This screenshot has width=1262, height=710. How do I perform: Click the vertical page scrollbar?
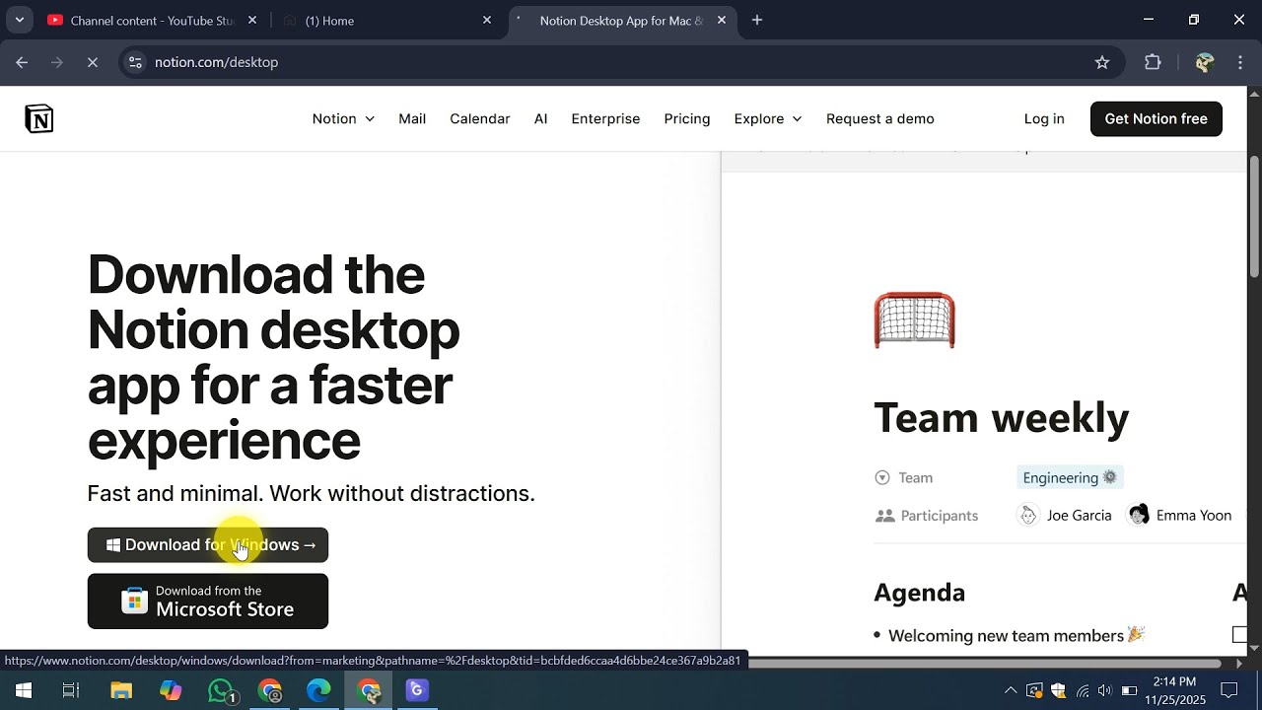[x=1254, y=217]
